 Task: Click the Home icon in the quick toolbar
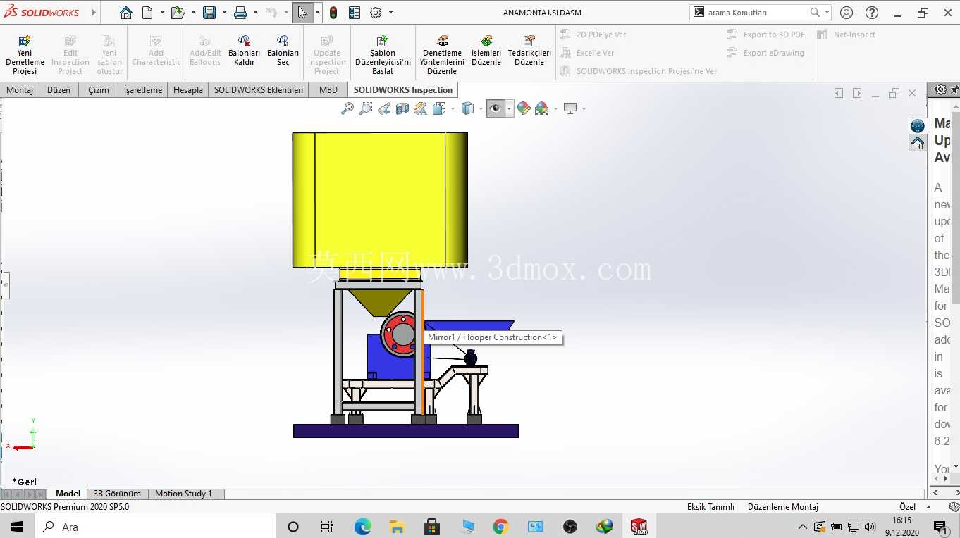coord(126,13)
